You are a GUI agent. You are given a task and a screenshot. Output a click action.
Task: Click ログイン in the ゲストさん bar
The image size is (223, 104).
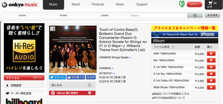38,78
